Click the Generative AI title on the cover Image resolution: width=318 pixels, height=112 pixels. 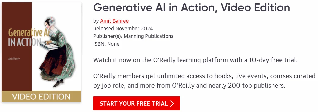25,33
